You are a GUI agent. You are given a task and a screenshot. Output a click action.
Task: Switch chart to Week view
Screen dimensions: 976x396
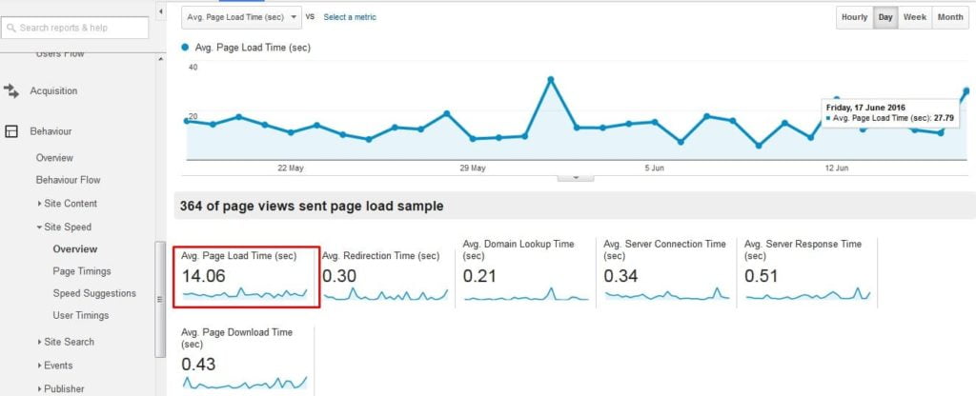[x=914, y=17]
